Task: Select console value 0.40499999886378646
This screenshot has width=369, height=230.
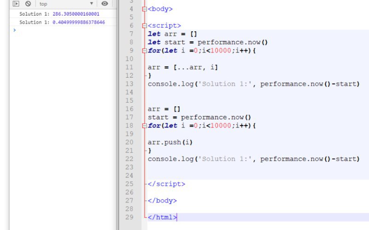Action: tap(79, 22)
